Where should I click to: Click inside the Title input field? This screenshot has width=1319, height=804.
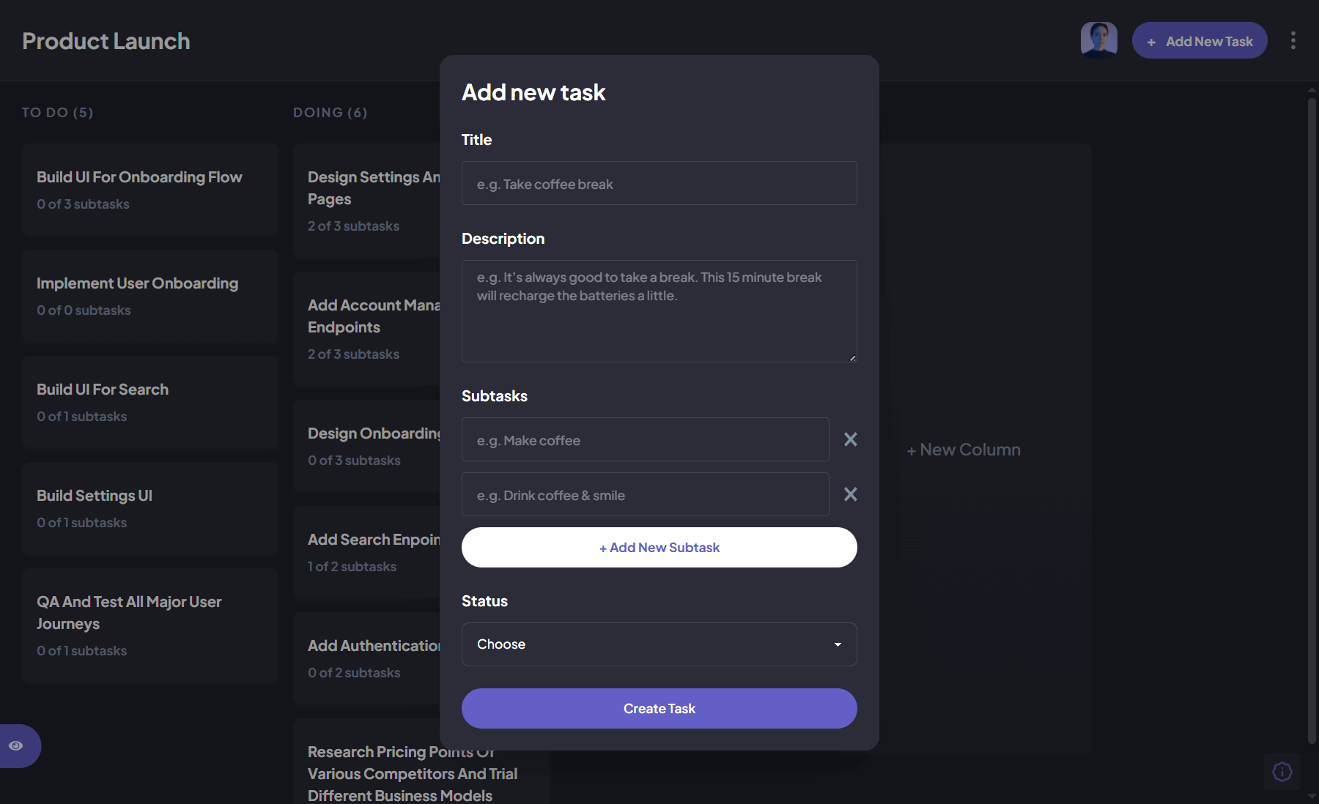point(659,183)
